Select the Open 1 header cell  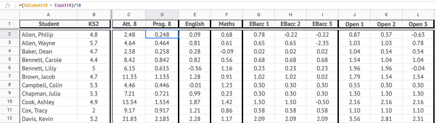click(354, 24)
